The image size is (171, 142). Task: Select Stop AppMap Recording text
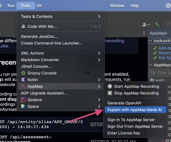click(x=136, y=93)
